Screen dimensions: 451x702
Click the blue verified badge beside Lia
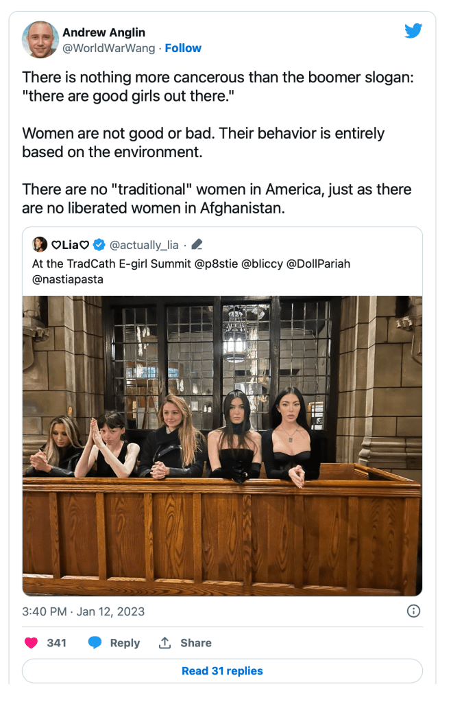[x=99, y=244]
